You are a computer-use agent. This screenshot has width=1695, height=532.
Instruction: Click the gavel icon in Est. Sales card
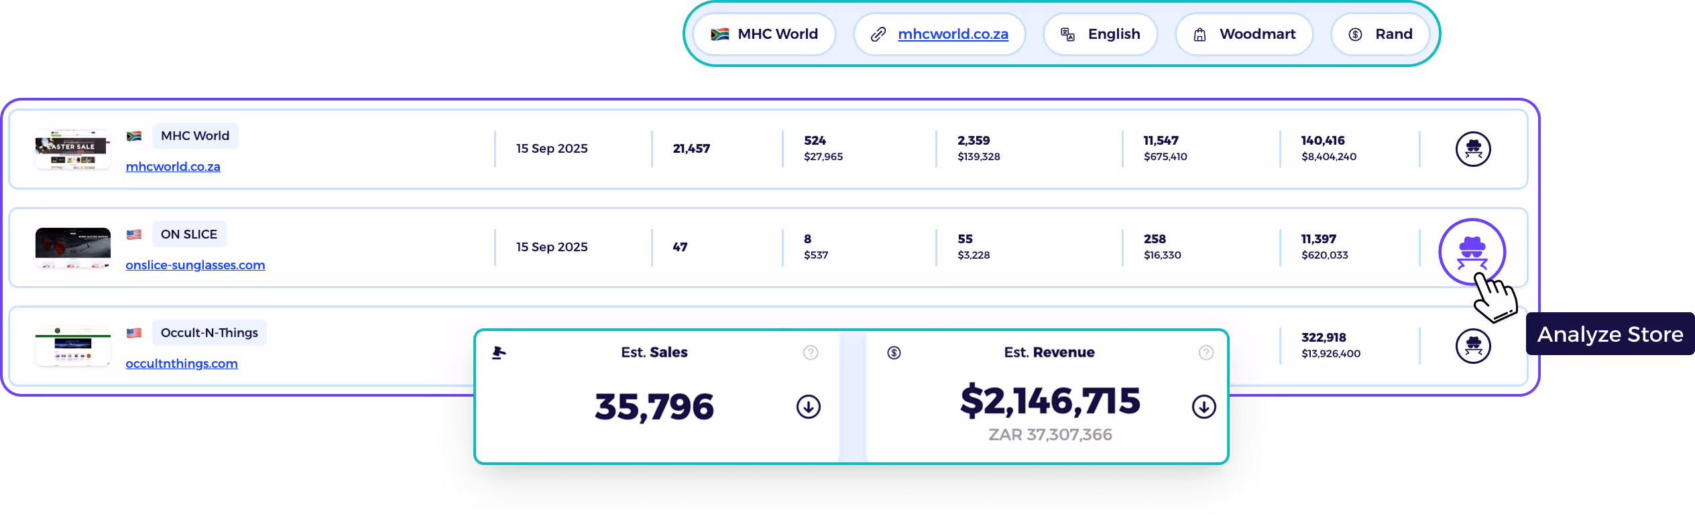click(x=499, y=352)
